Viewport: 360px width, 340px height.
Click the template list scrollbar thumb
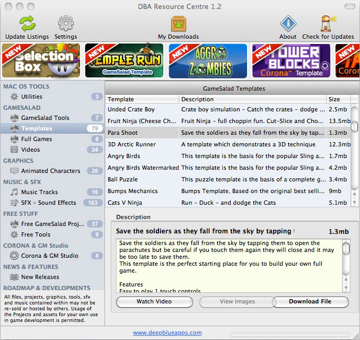[355, 126]
